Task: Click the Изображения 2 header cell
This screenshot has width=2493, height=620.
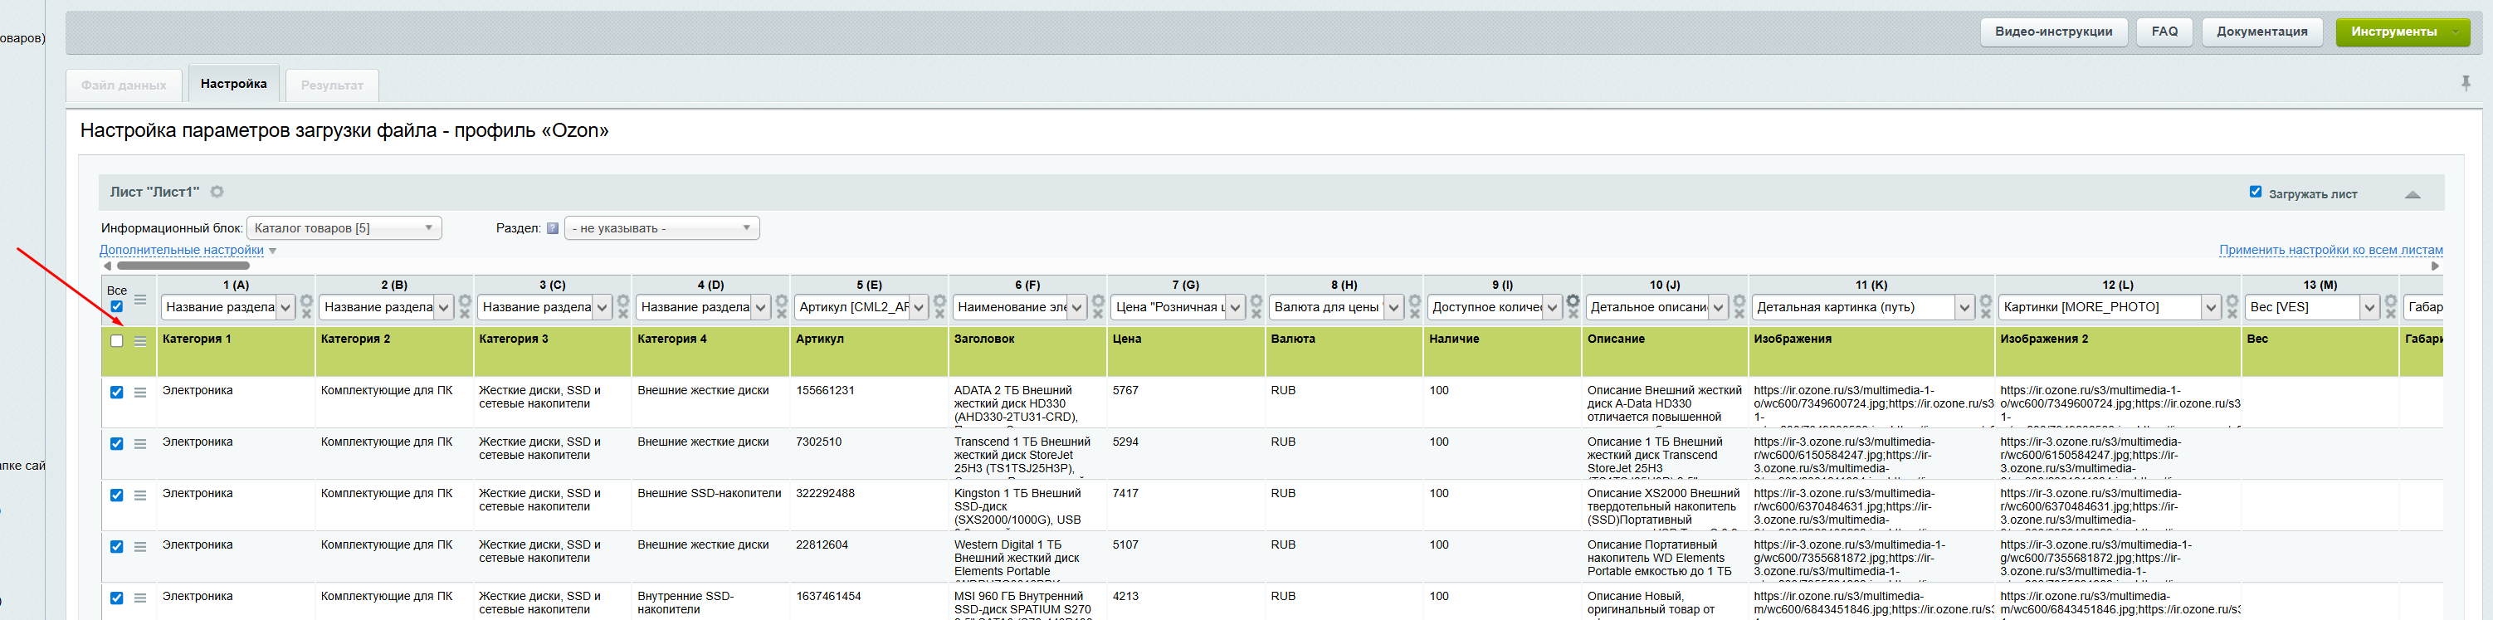Action: [x=2118, y=351]
